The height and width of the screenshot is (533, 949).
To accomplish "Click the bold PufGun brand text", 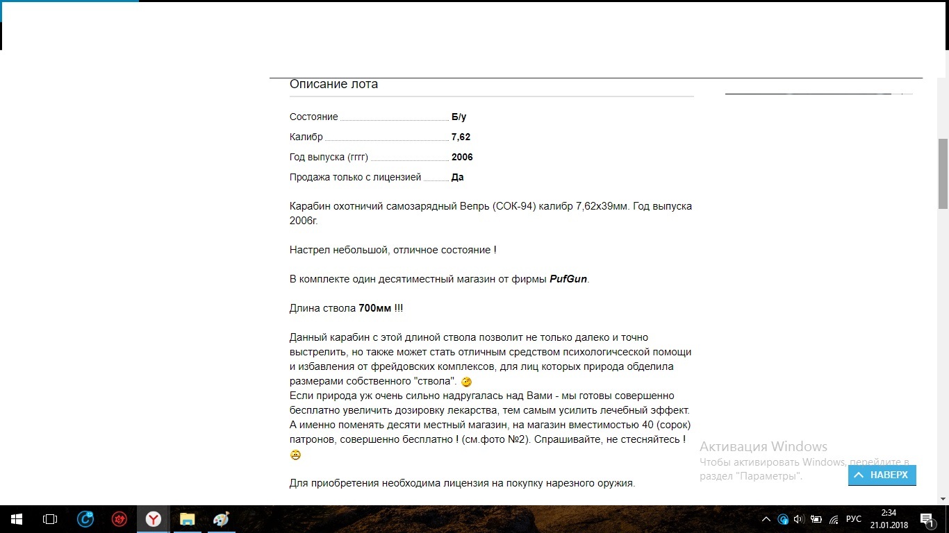I will (568, 279).
